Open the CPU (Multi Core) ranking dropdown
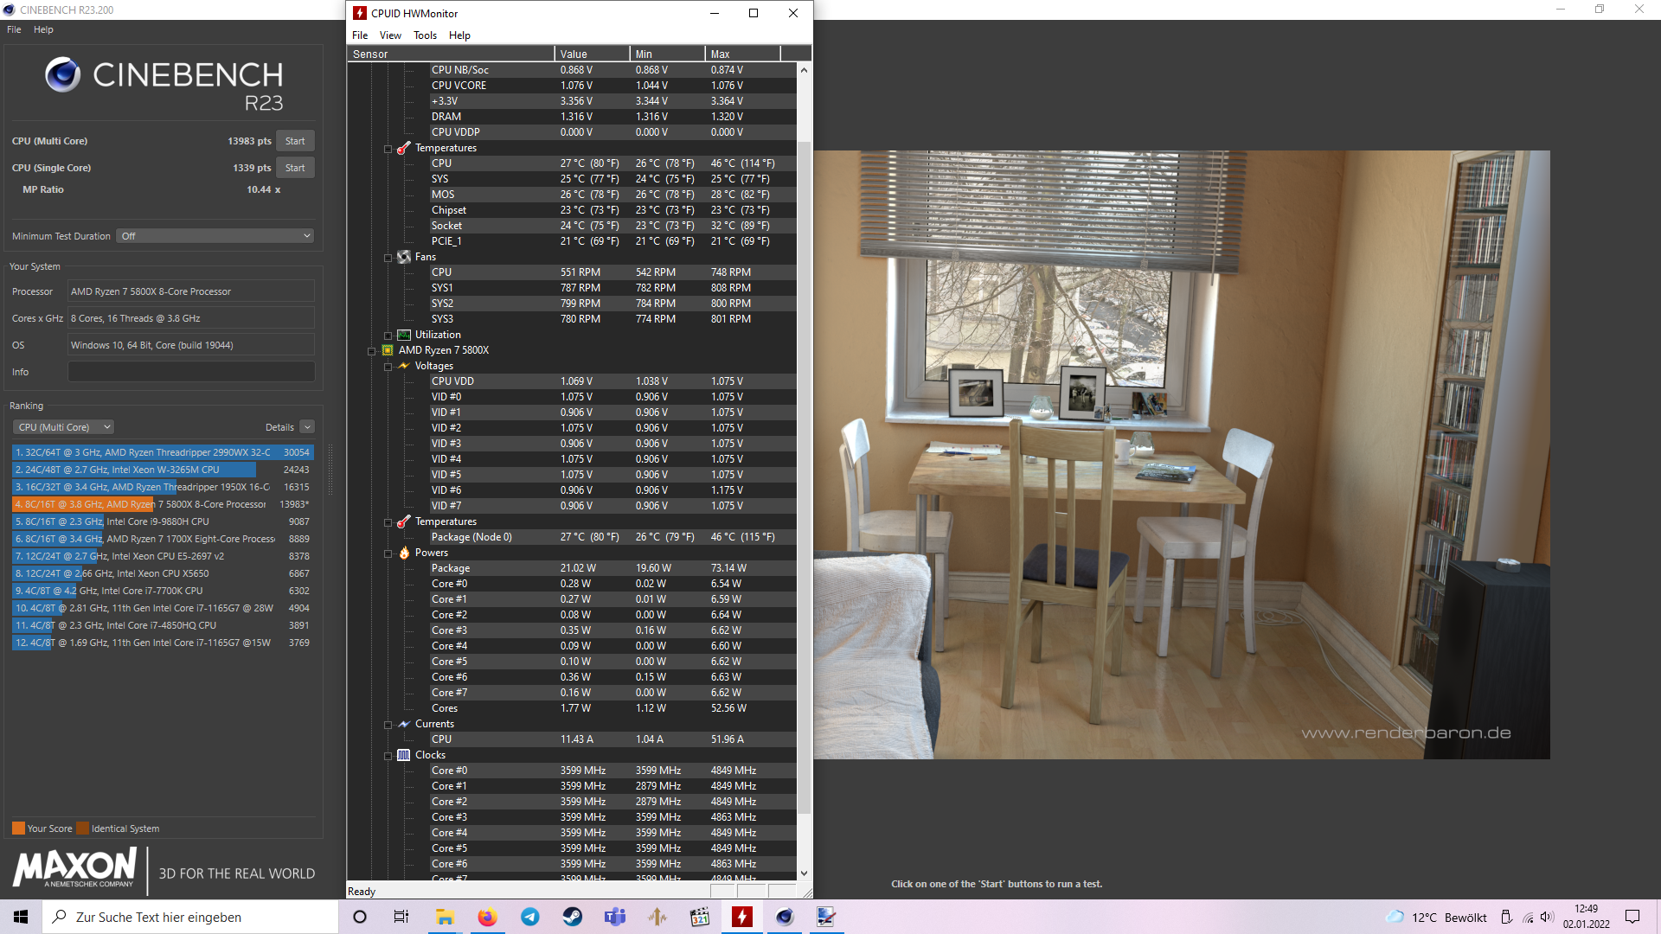Image resolution: width=1661 pixels, height=934 pixels. pos(63,427)
